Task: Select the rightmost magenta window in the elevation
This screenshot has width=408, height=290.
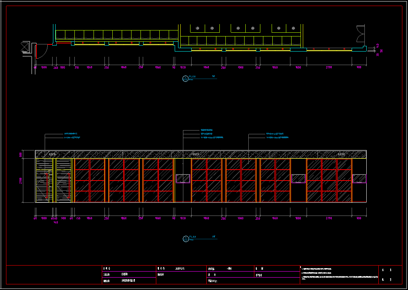Action: 359,178
